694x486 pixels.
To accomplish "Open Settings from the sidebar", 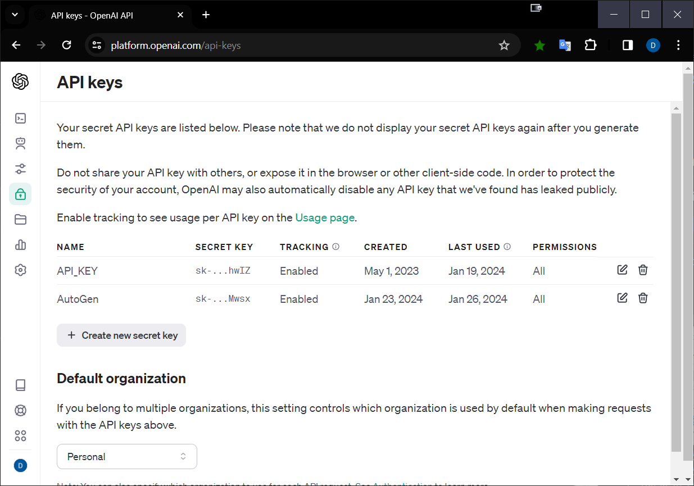I will click(x=20, y=270).
